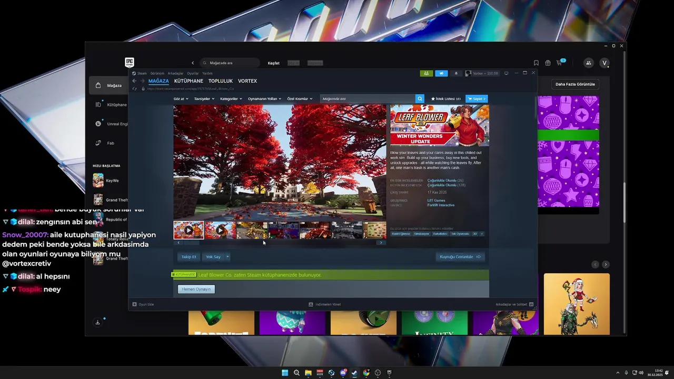Click Kuyruğu Görüntüle button

pyautogui.click(x=460, y=257)
